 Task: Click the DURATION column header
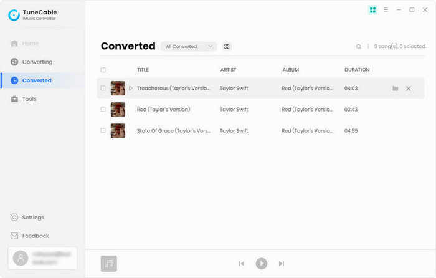[x=357, y=70]
